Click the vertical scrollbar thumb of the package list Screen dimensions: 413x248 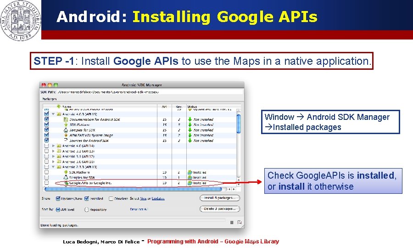239,124
